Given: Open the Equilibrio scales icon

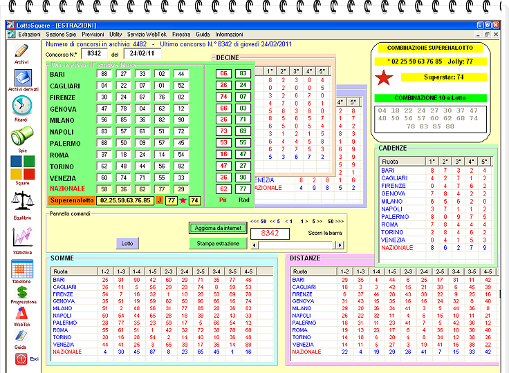Looking at the screenshot, I should (22, 201).
